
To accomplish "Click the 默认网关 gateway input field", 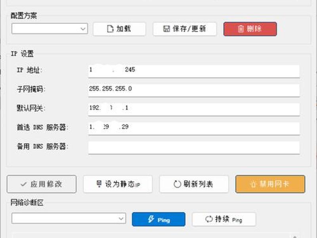I will (194, 109).
